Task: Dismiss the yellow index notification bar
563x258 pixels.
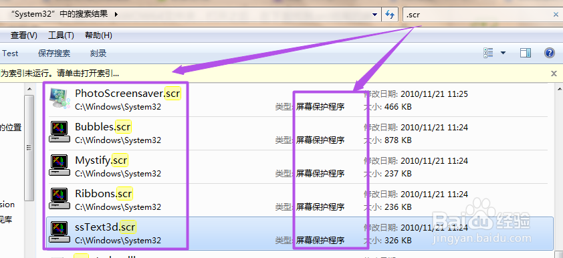Action: 554,74
